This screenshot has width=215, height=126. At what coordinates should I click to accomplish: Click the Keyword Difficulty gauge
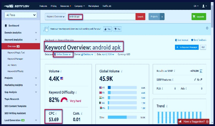[64, 100]
